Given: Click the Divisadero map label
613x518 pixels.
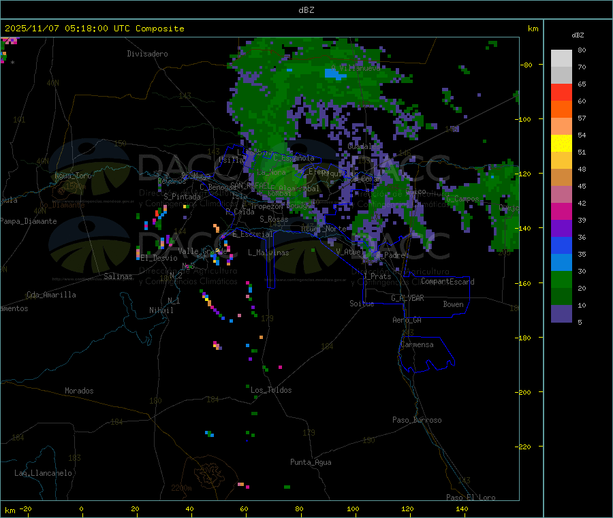Looking at the screenshot, I should 147,54.
